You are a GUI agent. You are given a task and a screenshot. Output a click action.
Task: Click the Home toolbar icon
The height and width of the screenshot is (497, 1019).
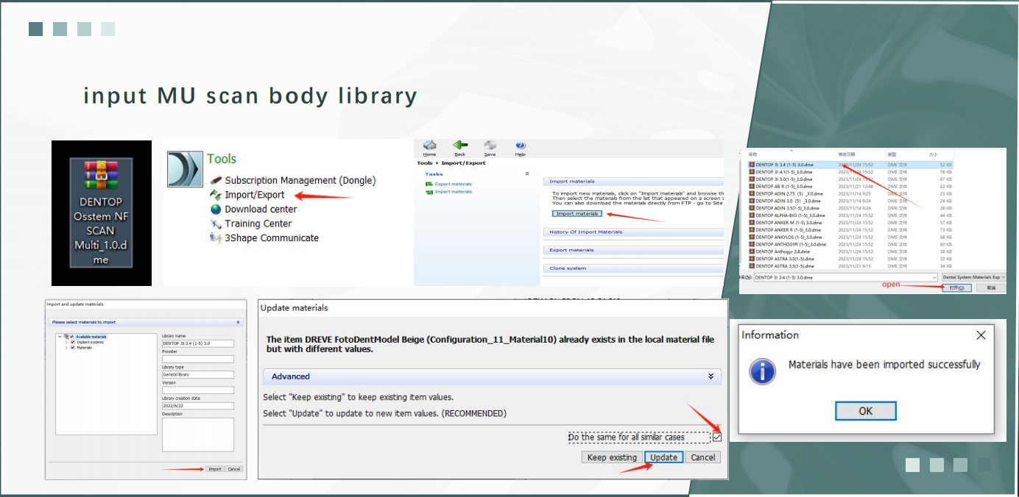[430, 146]
